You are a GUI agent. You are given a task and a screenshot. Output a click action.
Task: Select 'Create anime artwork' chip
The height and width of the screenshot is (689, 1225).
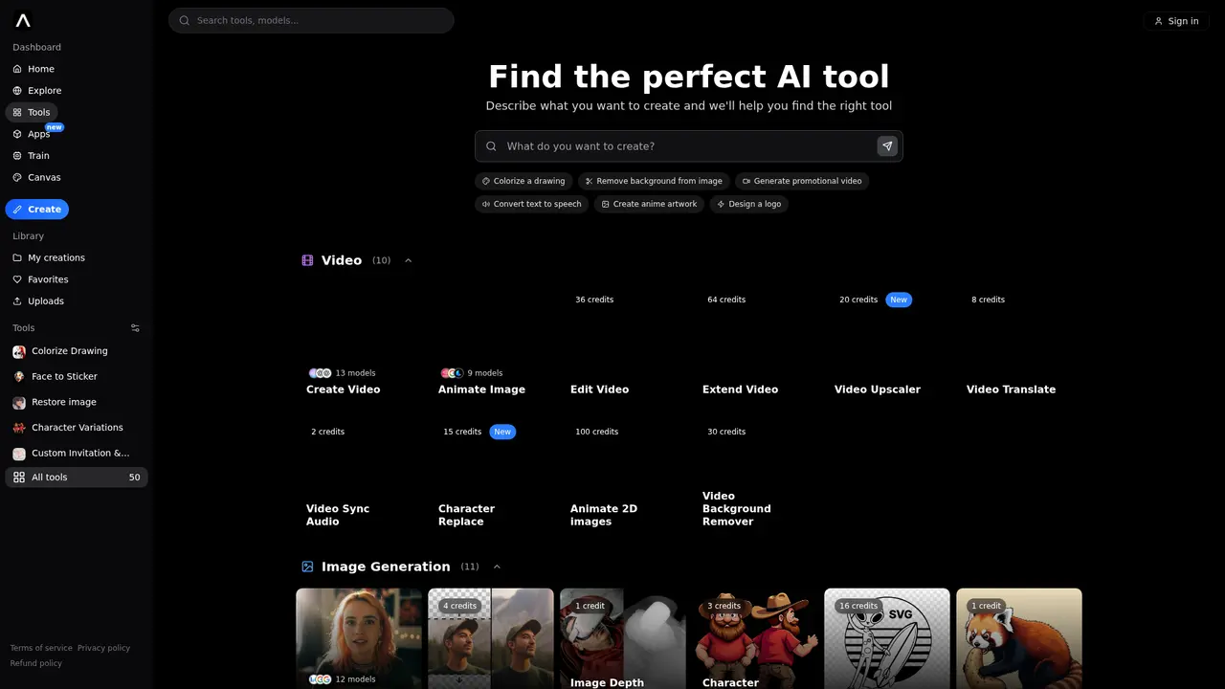[x=649, y=204]
